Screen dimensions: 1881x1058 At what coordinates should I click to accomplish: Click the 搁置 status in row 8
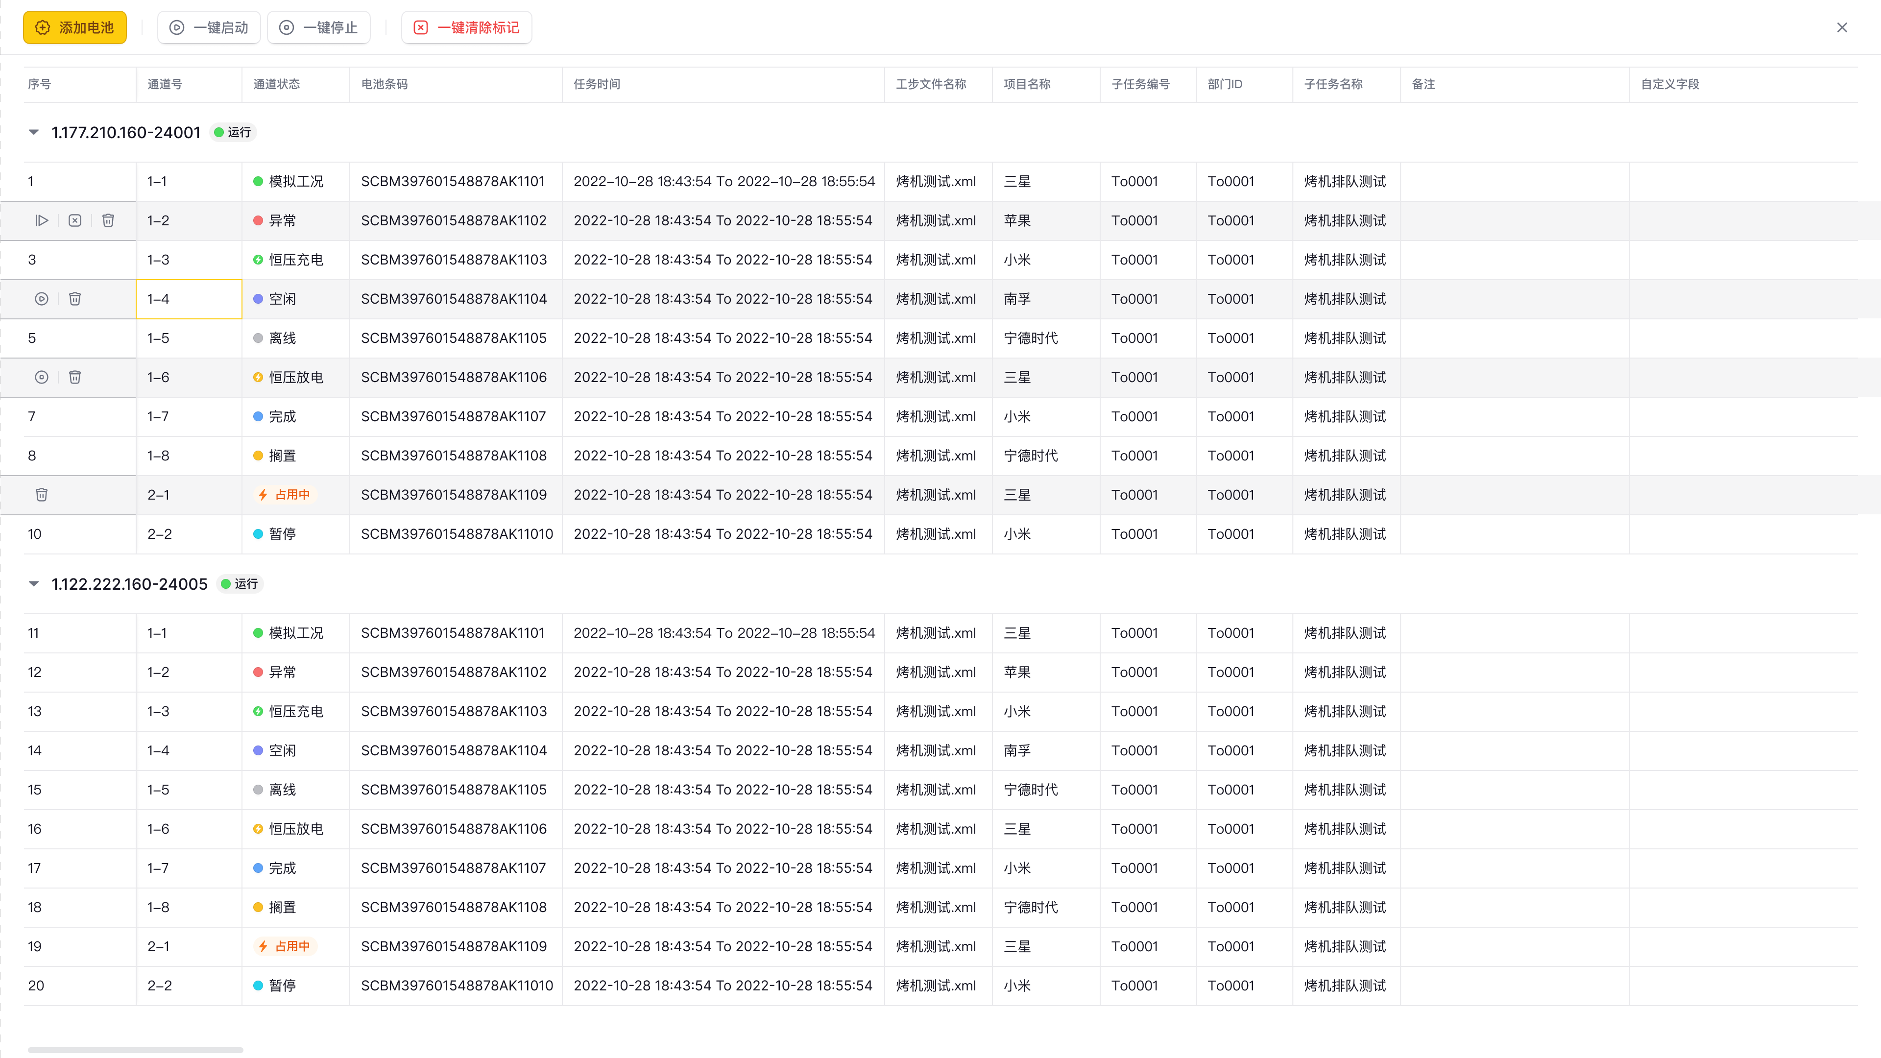[274, 456]
